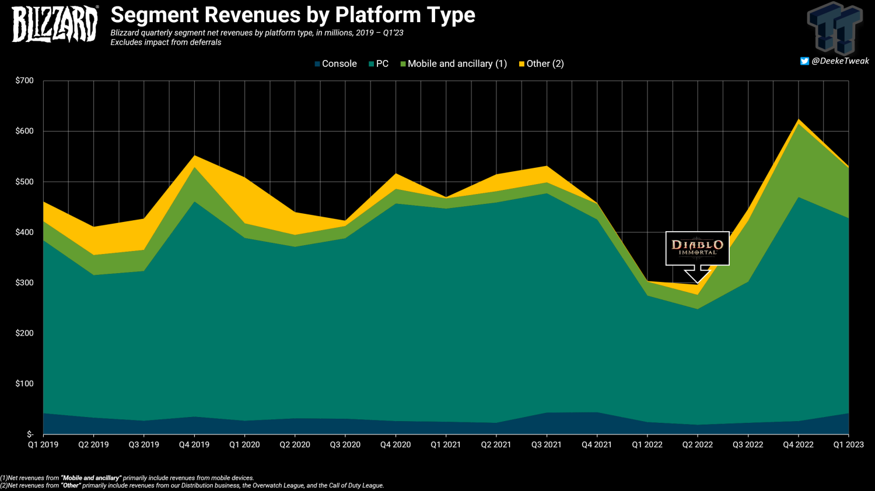Image resolution: width=875 pixels, height=491 pixels.
Task: Click the chart title Segment Revenues by Platform Type
Action: pyautogui.click(x=293, y=15)
